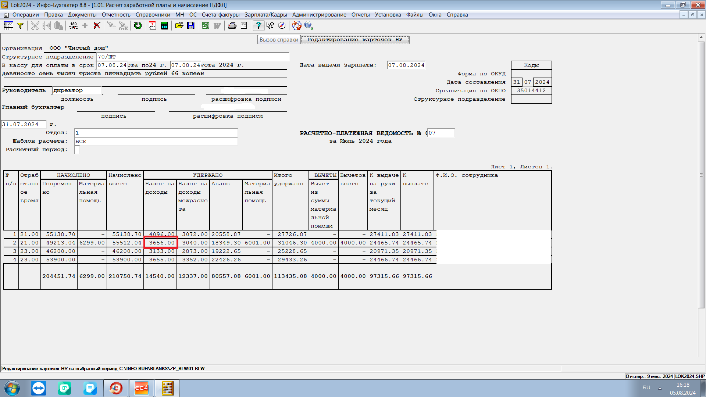Click the total withheld 113435.08
The height and width of the screenshot is (397, 706).
(290, 276)
